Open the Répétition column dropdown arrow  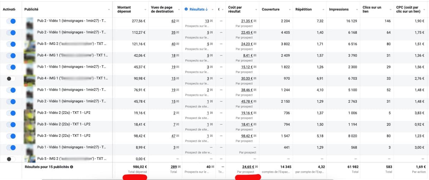324,10
